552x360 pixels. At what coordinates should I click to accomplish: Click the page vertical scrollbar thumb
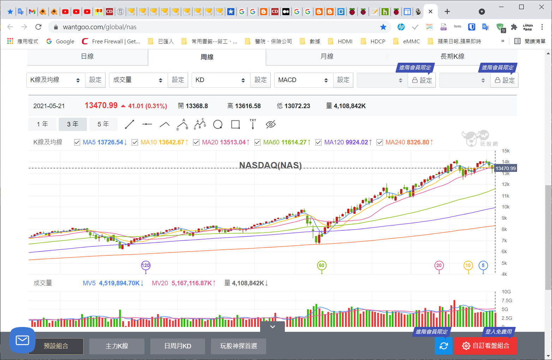coord(548,237)
